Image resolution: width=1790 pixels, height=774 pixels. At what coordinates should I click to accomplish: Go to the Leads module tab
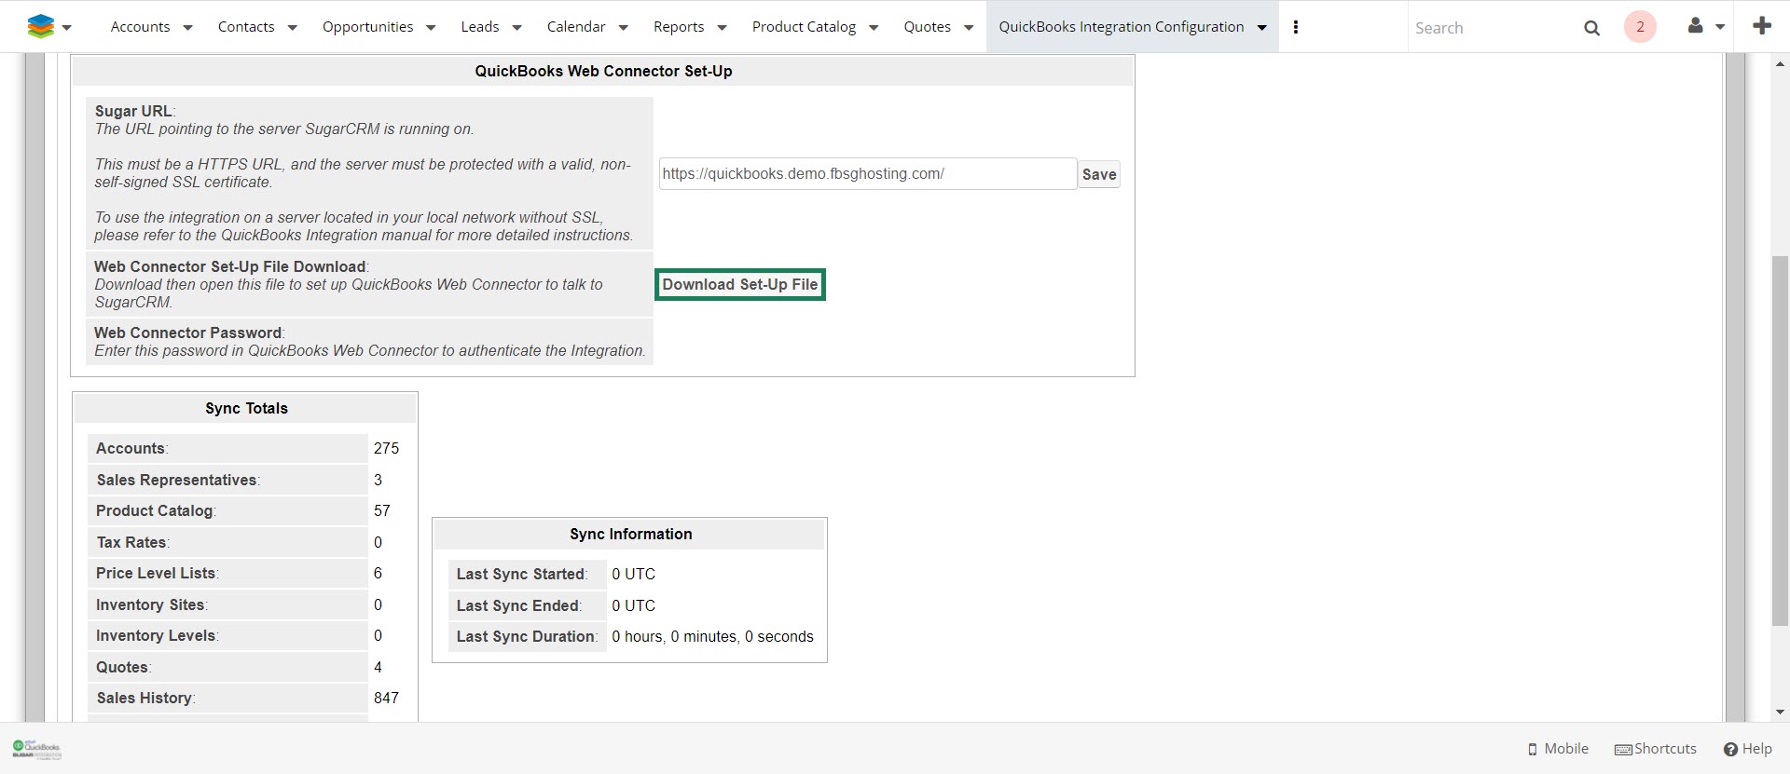click(x=479, y=27)
